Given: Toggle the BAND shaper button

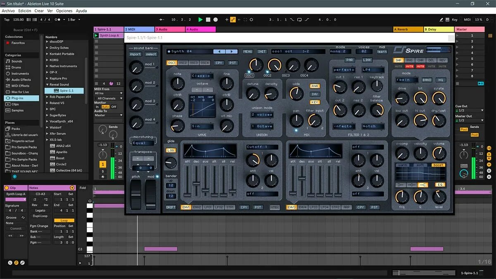Looking at the screenshot, I should (427, 80).
